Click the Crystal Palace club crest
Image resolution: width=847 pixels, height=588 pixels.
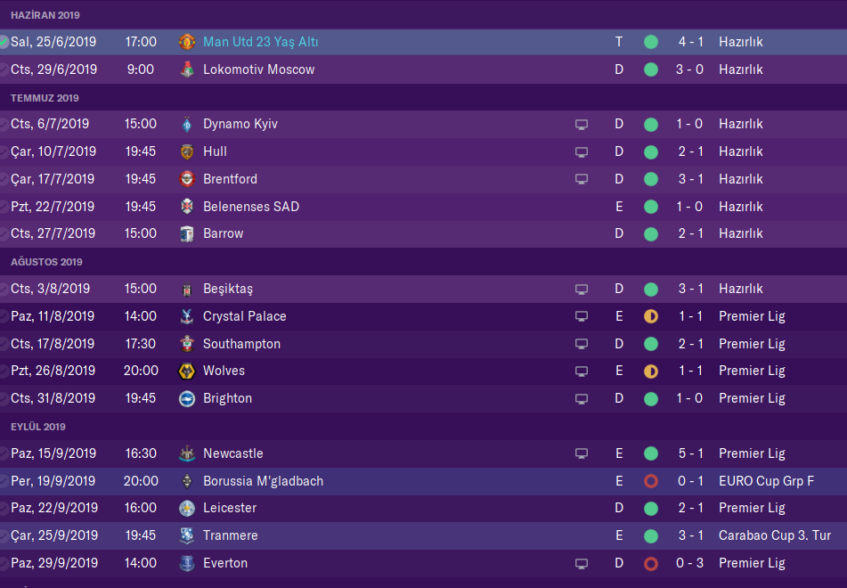(186, 316)
